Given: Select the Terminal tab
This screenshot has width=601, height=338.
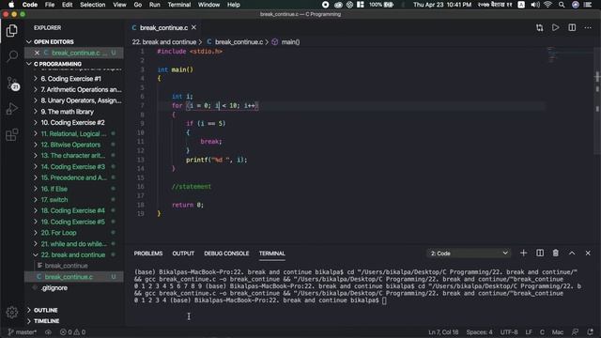Looking at the screenshot, I should [271, 253].
